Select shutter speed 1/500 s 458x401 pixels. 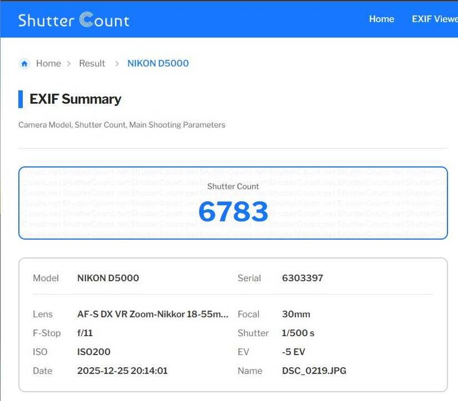(298, 333)
